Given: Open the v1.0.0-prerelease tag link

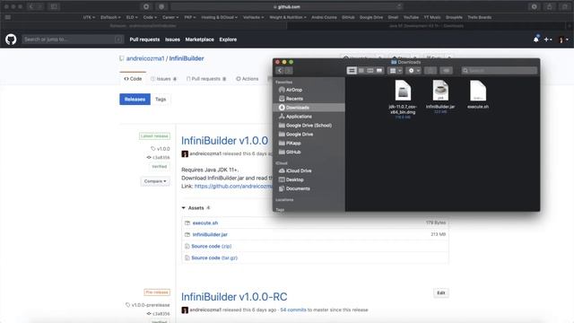Looking at the screenshot, I should coord(147,305).
